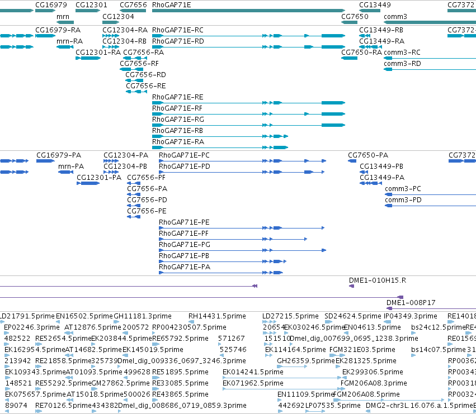Select transcript CG13449-RB
This screenshot has width=476, height=414.
pos(381,30)
